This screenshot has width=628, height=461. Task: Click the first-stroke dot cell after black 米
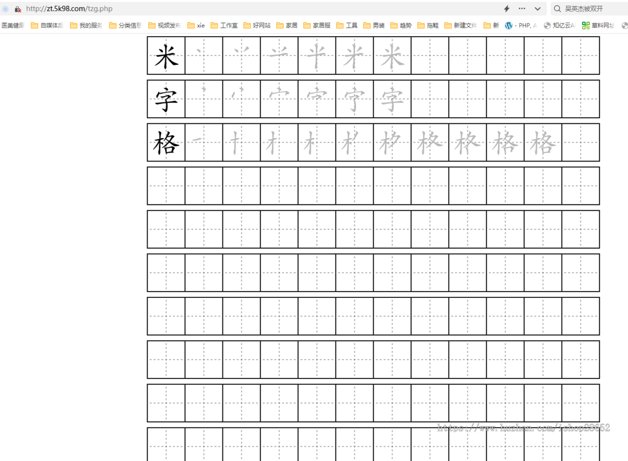[x=204, y=55]
